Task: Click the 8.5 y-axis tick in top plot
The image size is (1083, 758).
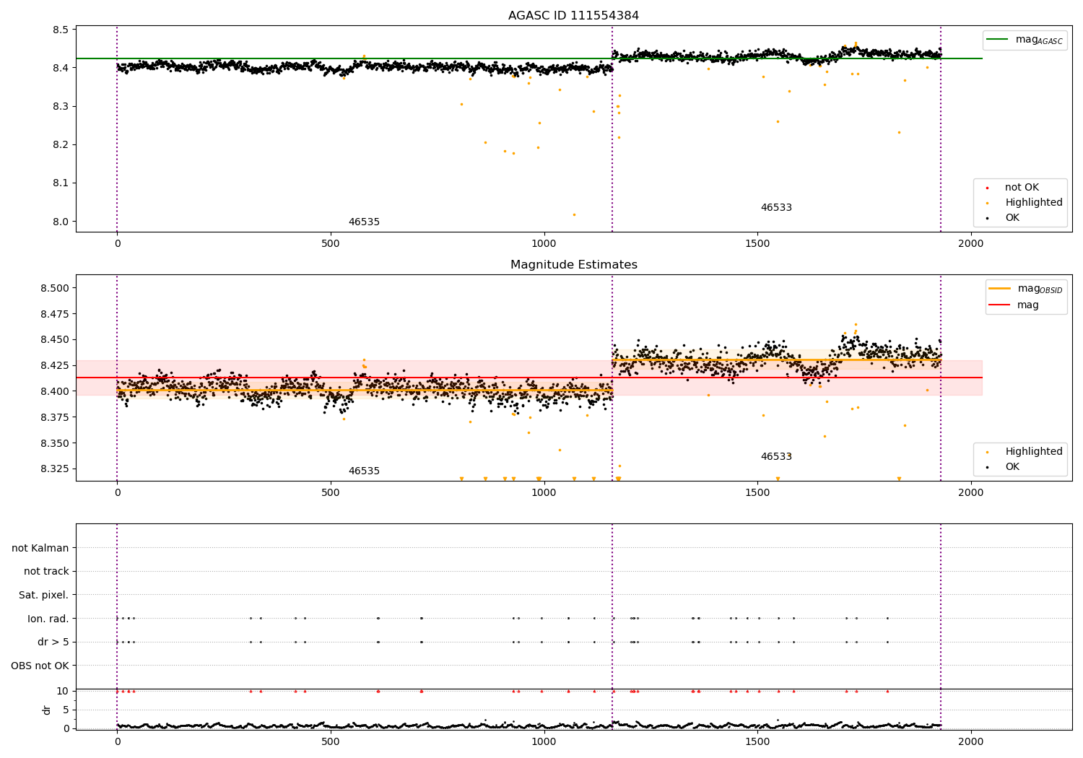Action: [x=61, y=30]
